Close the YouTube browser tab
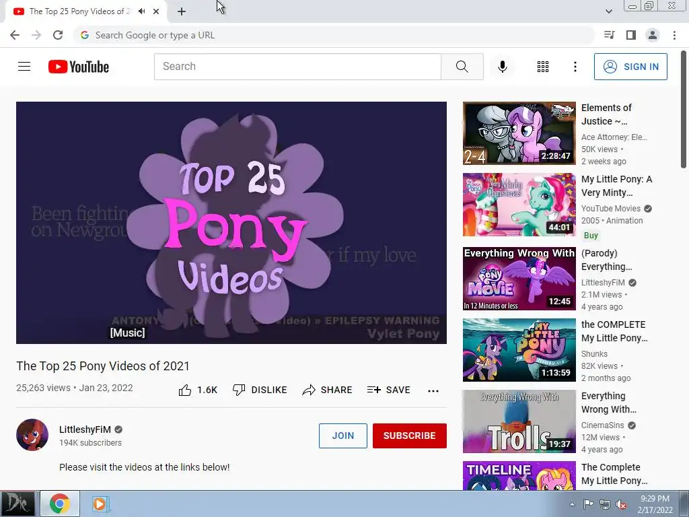689x517 pixels. coord(156,11)
